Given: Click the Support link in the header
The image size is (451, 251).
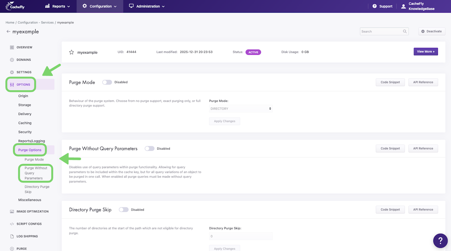Looking at the screenshot, I should (382, 6).
